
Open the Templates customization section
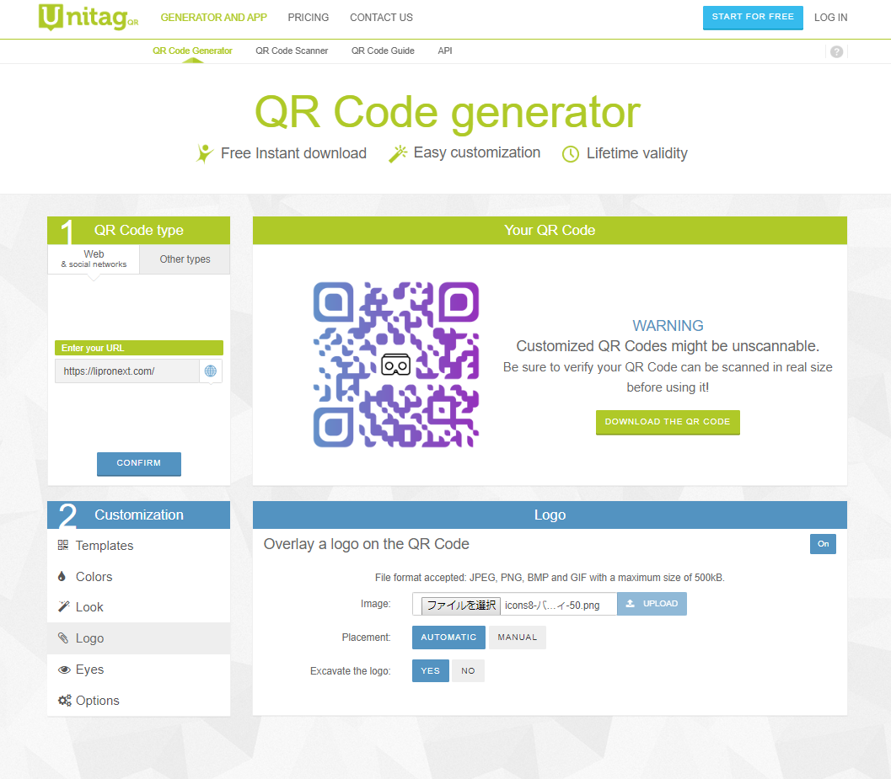coord(138,545)
